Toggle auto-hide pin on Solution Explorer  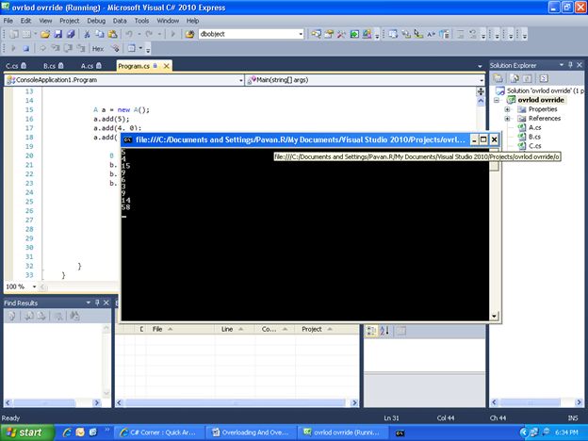point(570,65)
